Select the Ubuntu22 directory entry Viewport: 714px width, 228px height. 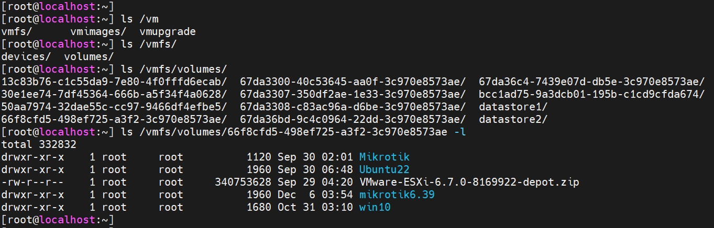coord(384,169)
